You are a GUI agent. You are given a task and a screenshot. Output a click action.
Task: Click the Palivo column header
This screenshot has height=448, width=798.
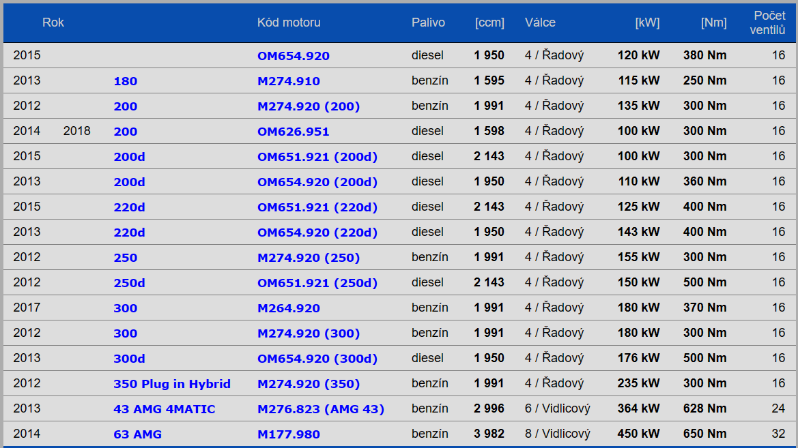tap(428, 23)
